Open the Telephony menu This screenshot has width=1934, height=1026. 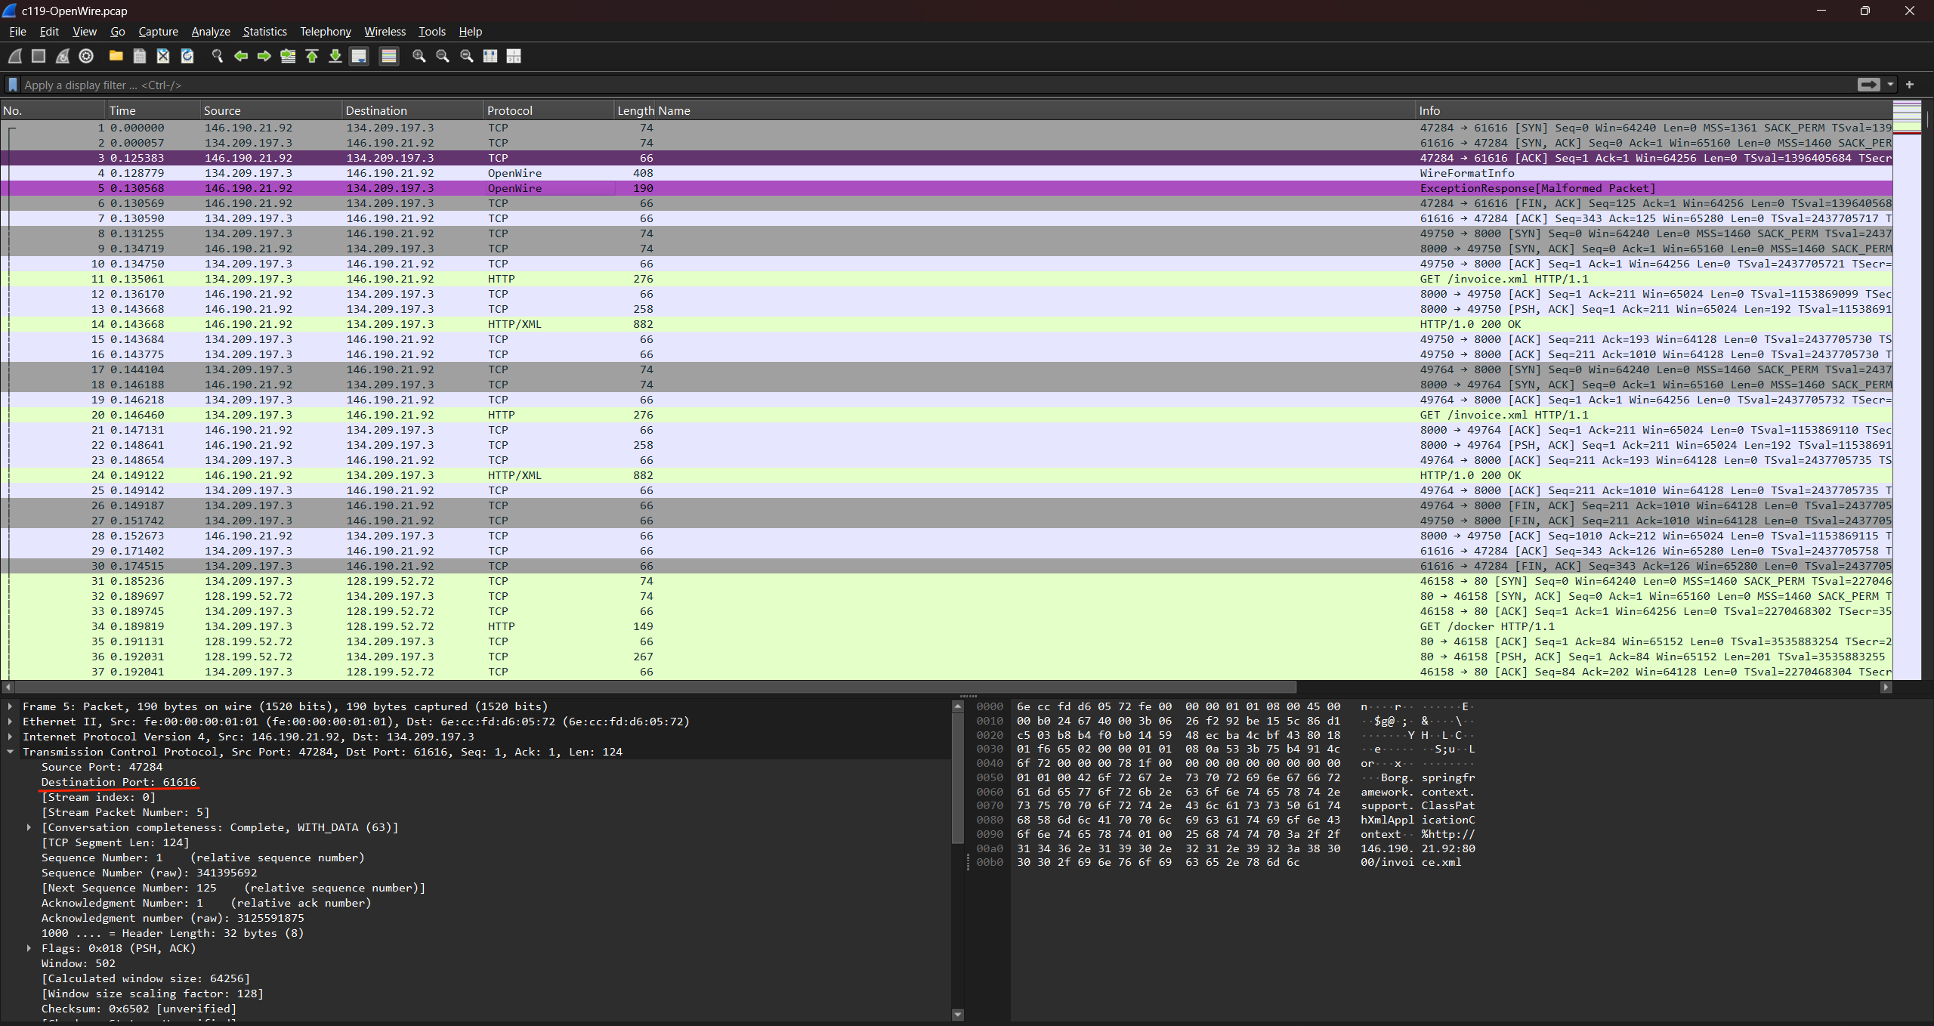point(326,32)
